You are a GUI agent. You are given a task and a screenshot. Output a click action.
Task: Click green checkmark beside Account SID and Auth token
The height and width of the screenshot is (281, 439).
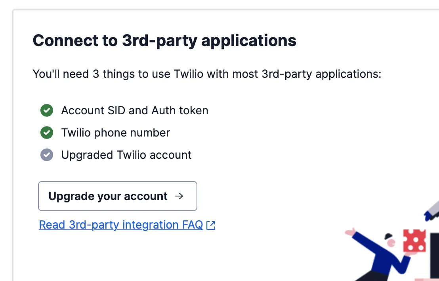[47, 110]
